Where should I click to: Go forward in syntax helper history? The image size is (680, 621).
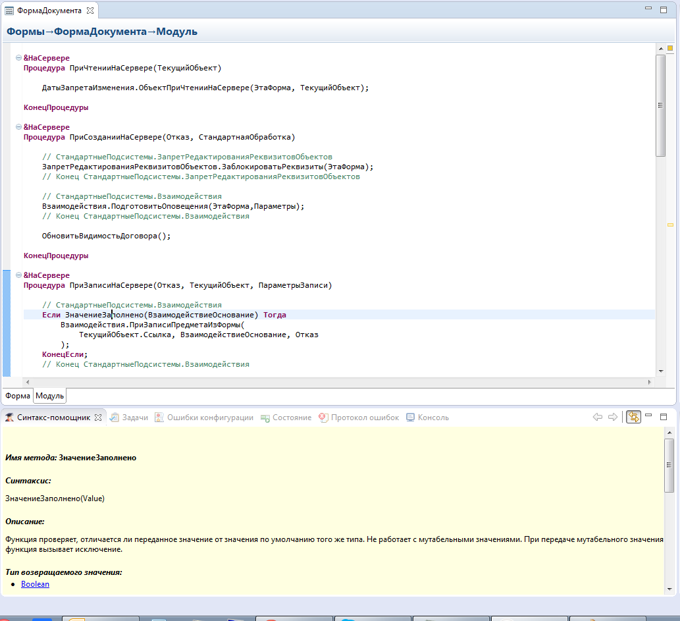click(x=613, y=417)
